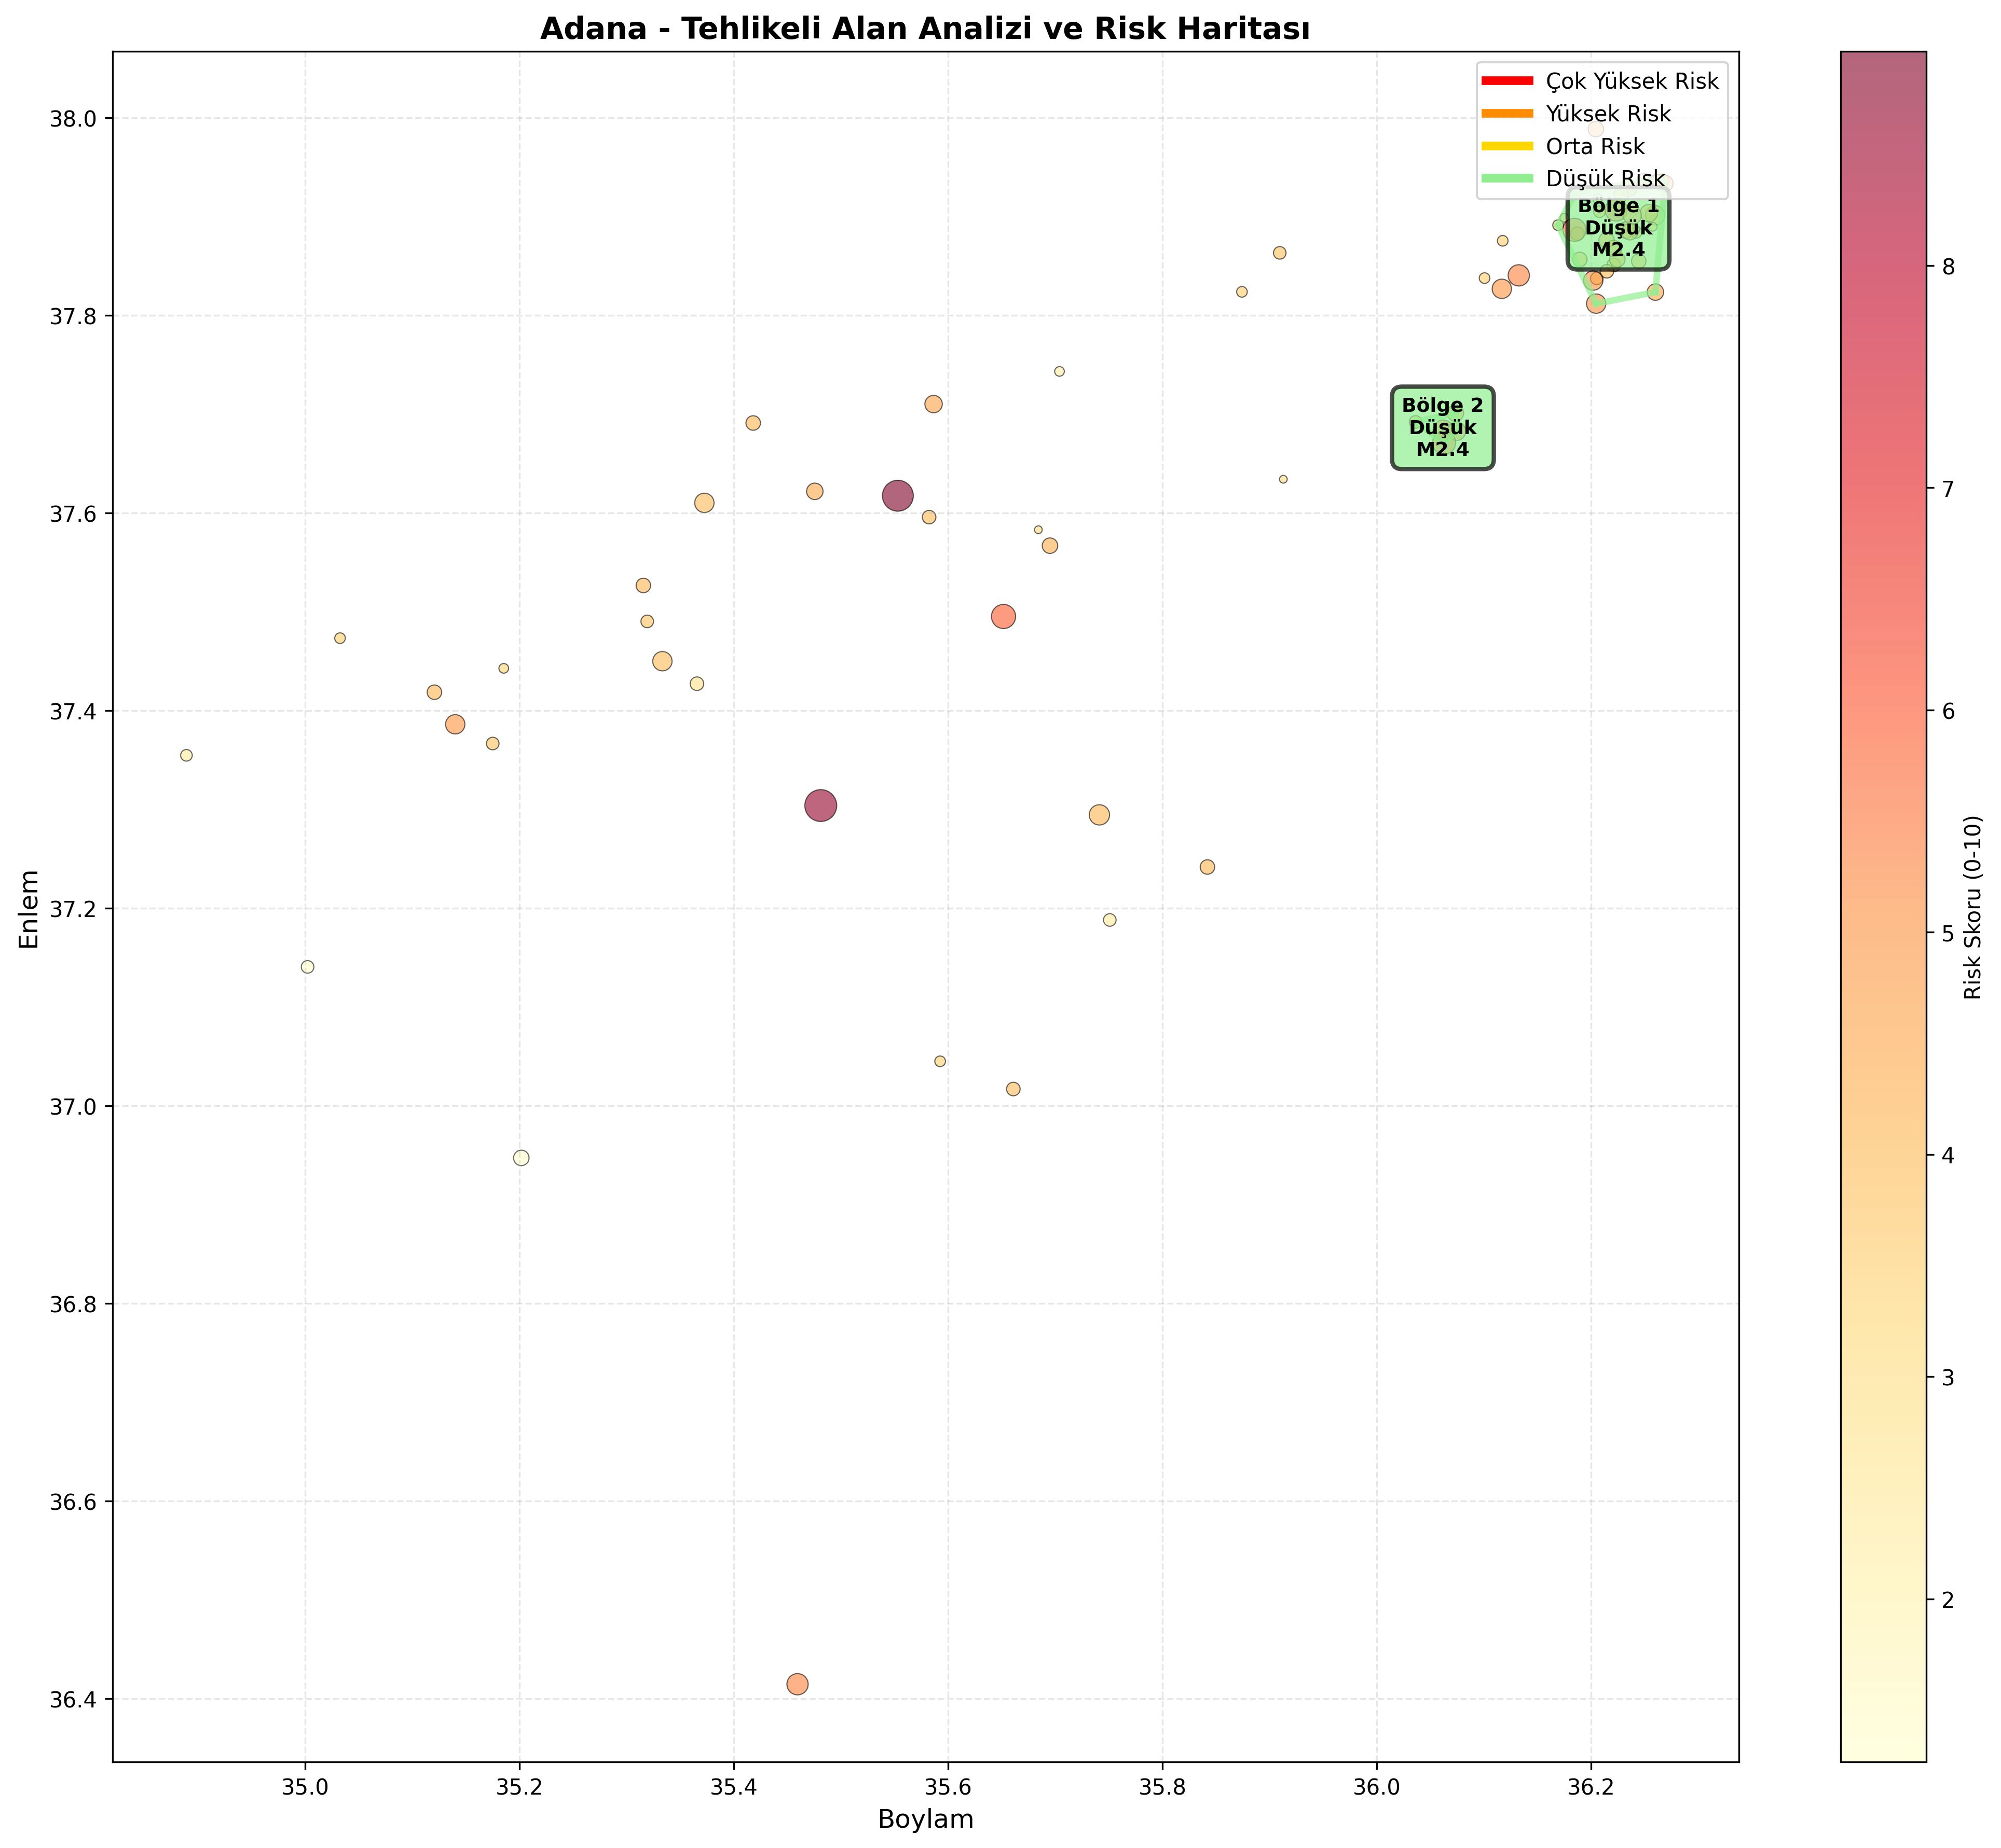Click the 'Bölge 2 Düşük M2.4' annotation box

tap(1443, 427)
